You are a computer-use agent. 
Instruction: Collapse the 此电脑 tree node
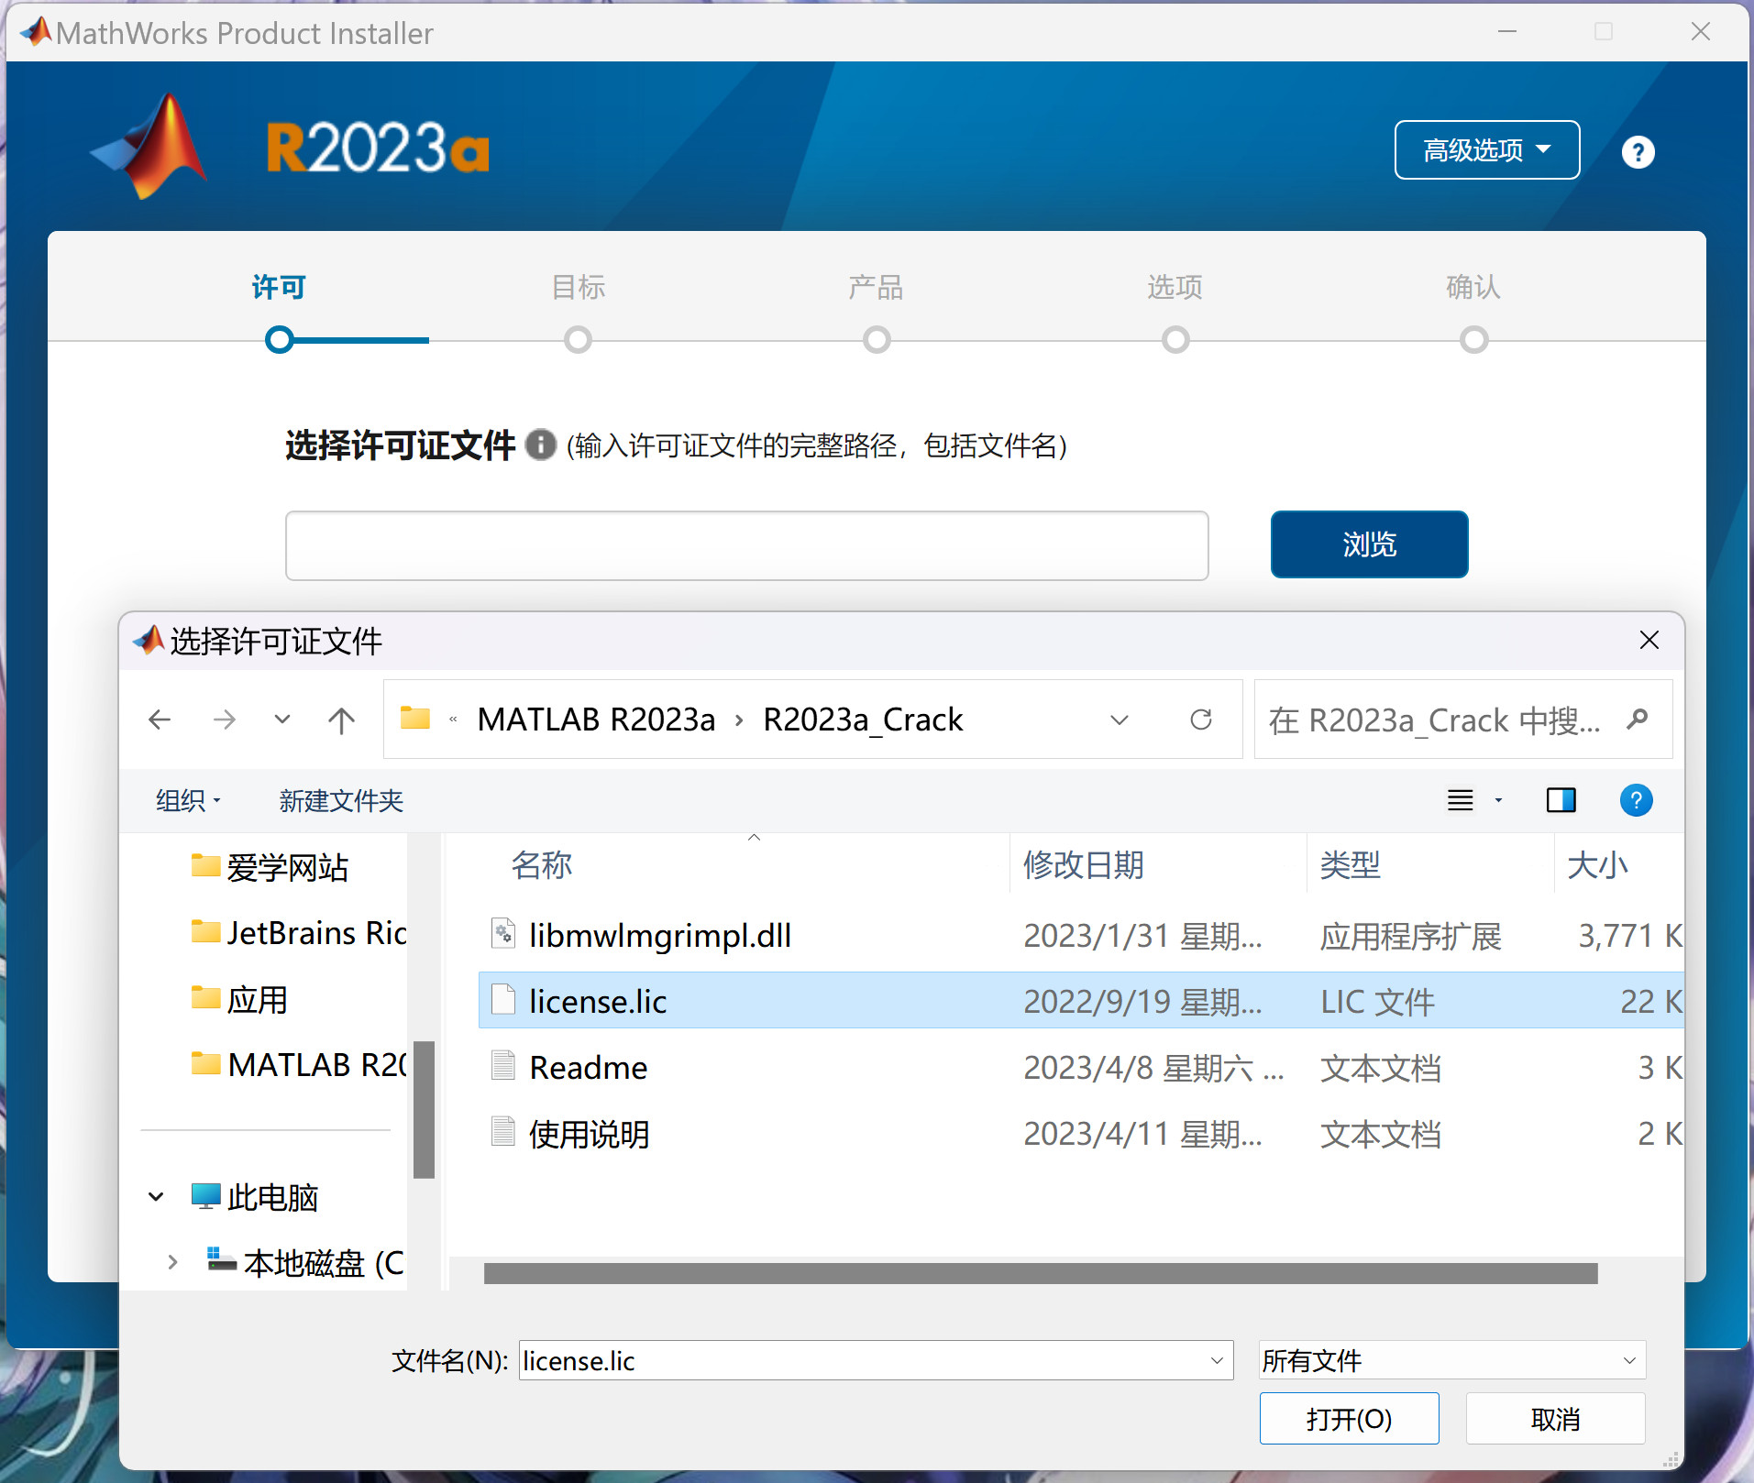tap(156, 1197)
